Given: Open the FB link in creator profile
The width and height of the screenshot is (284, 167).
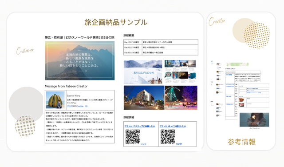Looking at the screenshot, I should pos(87,106).
